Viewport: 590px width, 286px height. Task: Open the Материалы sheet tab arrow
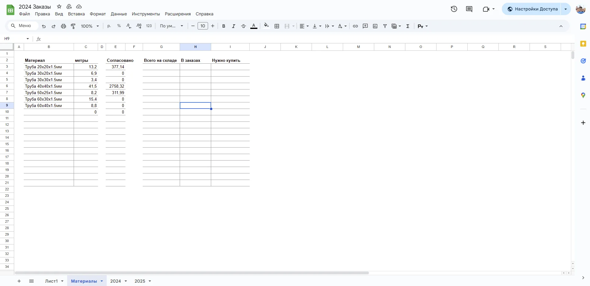[x=102, y=281]
